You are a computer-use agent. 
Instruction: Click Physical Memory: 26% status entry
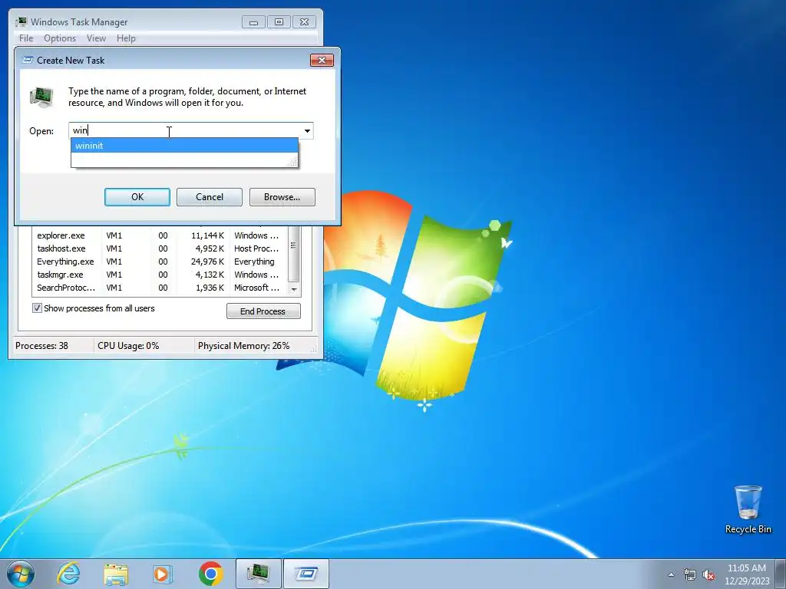[243, 346]
